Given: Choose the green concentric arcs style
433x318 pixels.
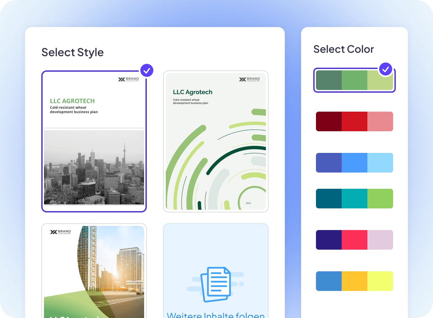Looking at the screenshot, I should (x=216, y=141).
